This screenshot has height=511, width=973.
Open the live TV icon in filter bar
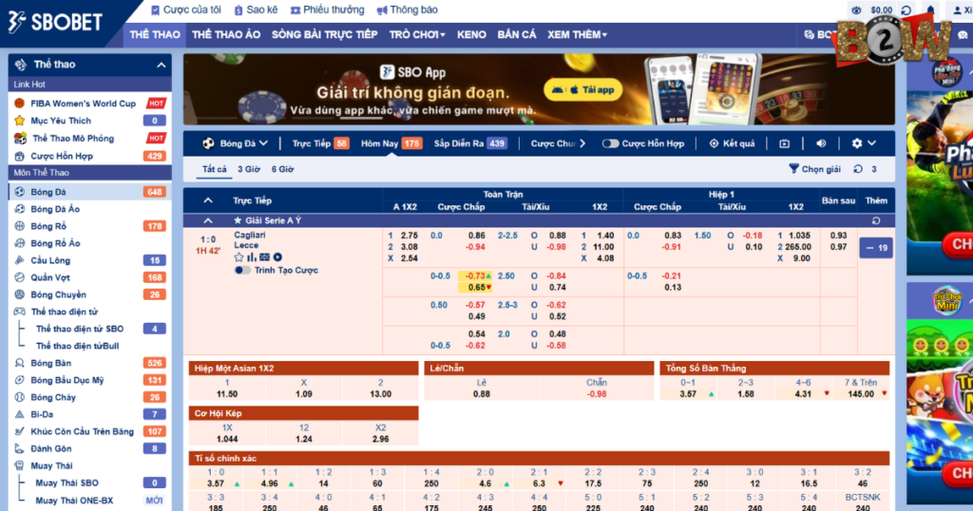click(784, 143)
